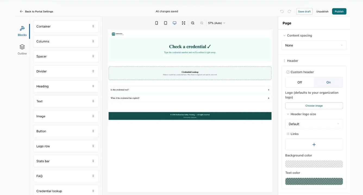363x195 pixels.
Task: Click Choose image for the logo
Action: pyautogui.click(x=314, y=106)
